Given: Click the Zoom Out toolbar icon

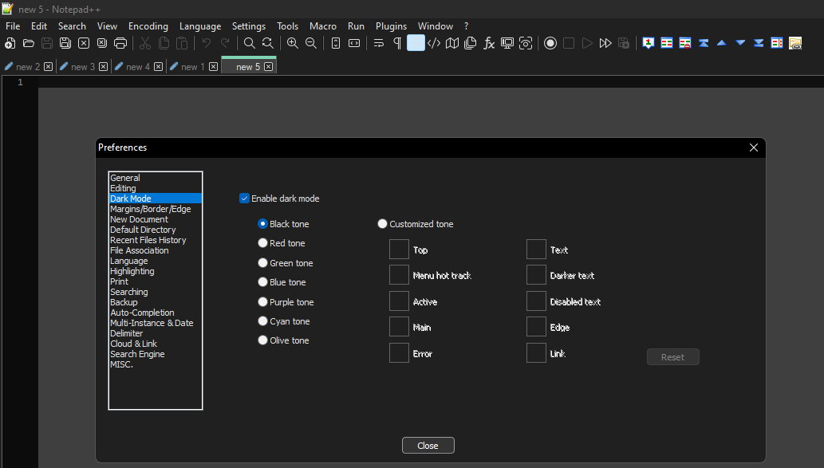Looking at the screenshot, I should pyautogui.click(x=311, y=43).
